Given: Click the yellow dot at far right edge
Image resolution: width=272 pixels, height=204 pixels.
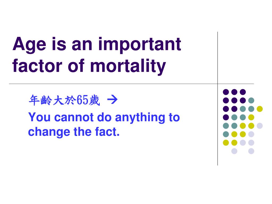Looking at the screenshot, I should [260, 109].
